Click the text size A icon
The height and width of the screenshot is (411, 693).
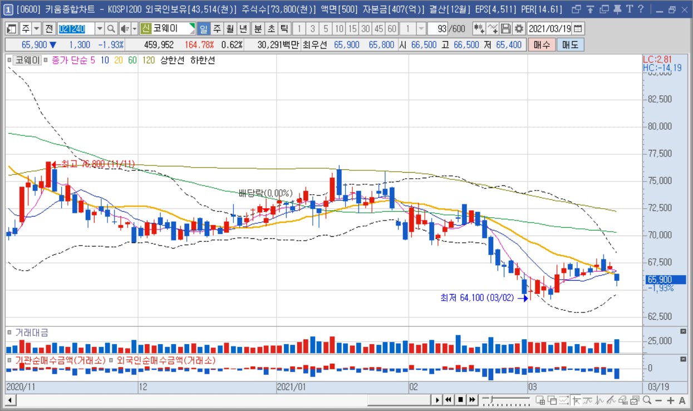tap(682, 400)
